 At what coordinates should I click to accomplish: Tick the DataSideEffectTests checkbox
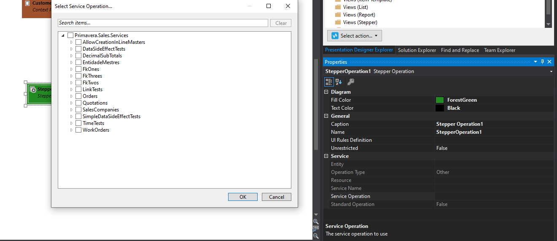[x=78, y=49]
